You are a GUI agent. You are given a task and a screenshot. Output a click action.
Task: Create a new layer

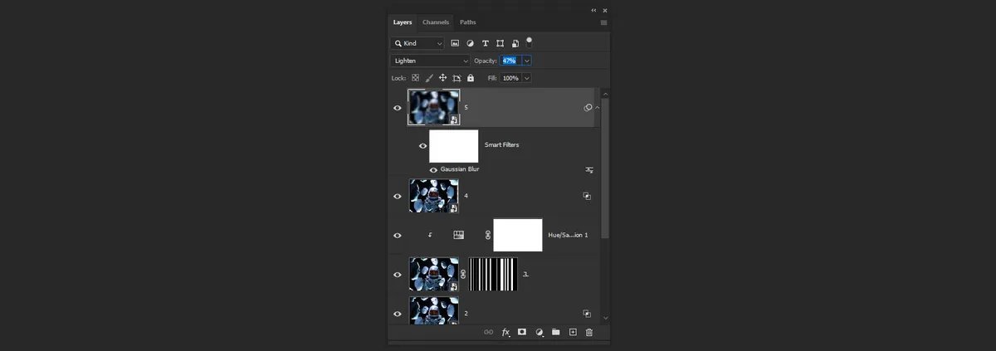573,332
